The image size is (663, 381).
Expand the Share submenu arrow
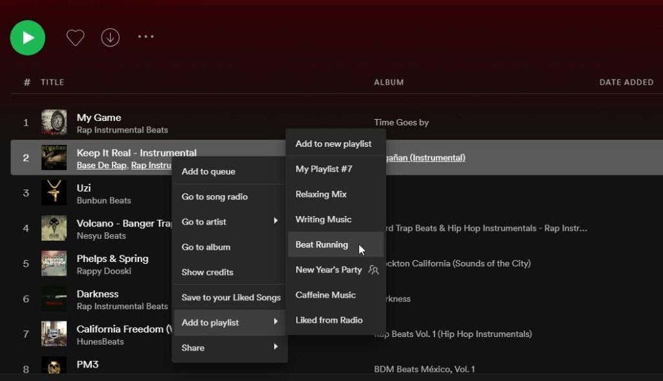click(276, 347)
